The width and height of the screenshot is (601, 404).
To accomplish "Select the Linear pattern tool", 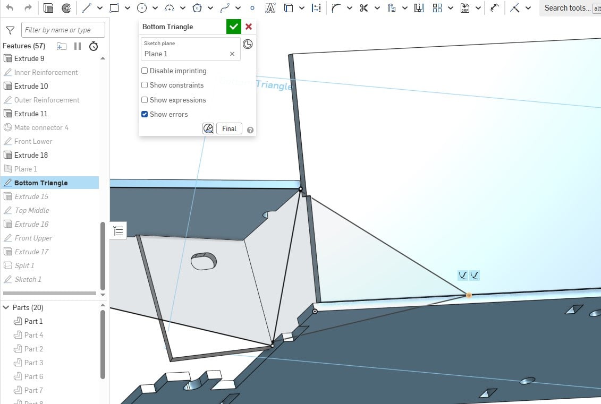I will point(437,7).
